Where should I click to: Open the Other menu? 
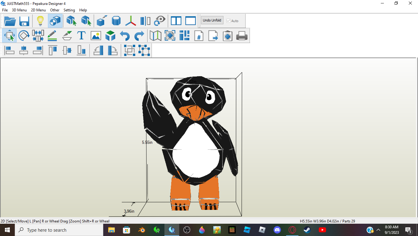[55, 10]
